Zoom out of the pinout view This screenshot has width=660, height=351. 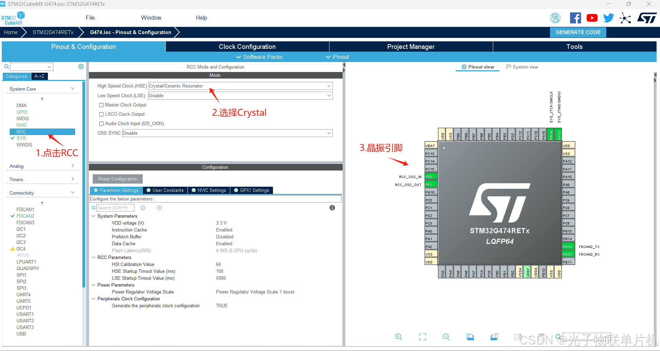coord(446,337)
